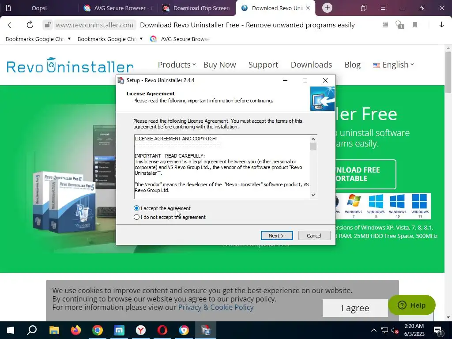Select I do not accept the agreement

[137, 217]
